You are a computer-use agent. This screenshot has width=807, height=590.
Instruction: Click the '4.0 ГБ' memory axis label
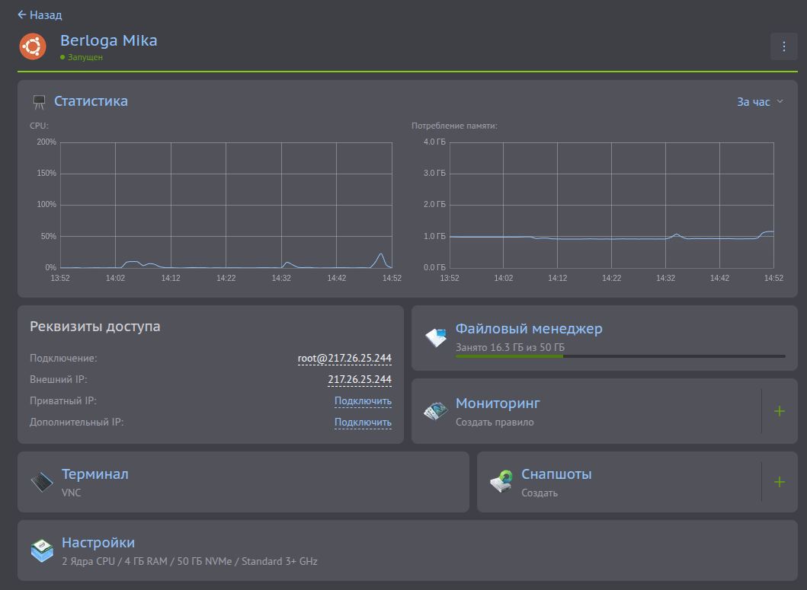[434, 142]
